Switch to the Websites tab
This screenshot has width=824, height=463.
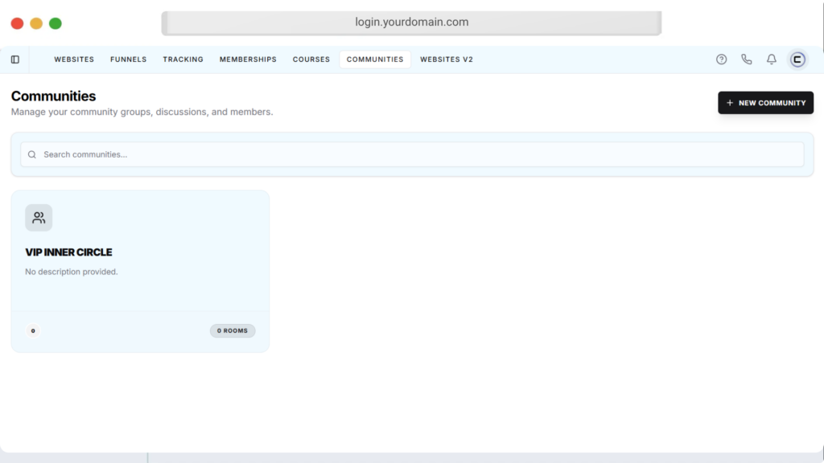click(x=74, y=59)
